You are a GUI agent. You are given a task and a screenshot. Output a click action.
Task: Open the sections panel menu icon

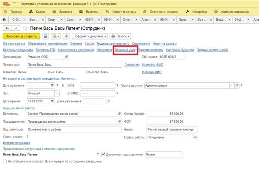[6, 12]
